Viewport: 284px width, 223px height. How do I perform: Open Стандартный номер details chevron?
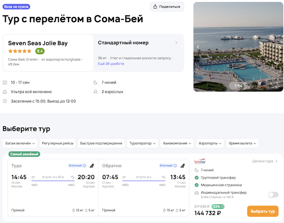click(177, 43)
